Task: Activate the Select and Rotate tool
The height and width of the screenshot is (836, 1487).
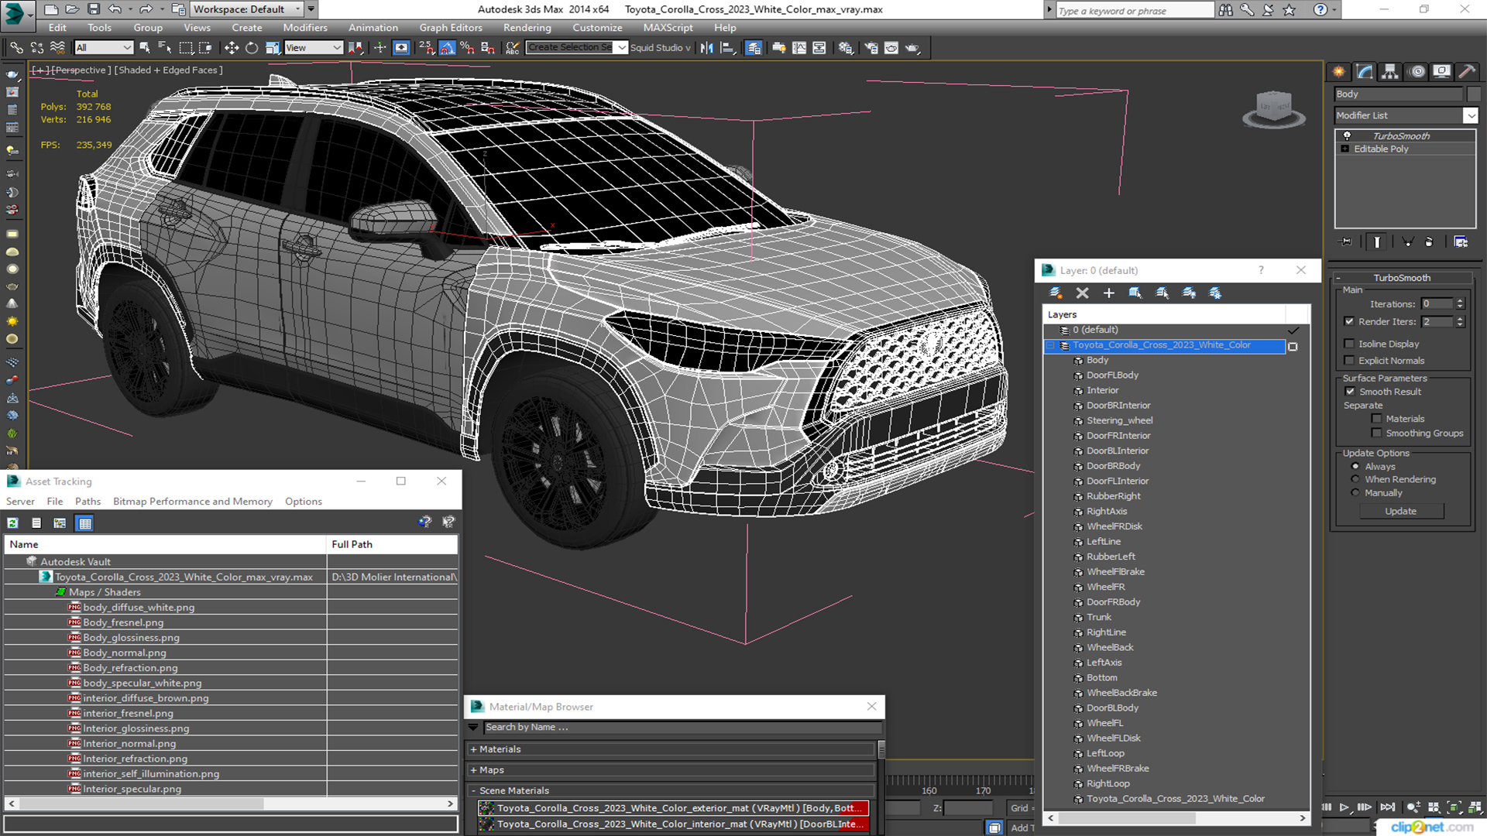Action: click(252, 48)
